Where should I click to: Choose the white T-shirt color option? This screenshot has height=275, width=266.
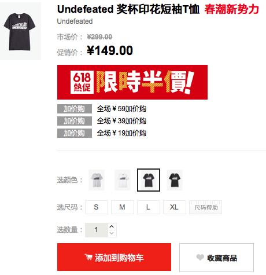coord(123,180)
